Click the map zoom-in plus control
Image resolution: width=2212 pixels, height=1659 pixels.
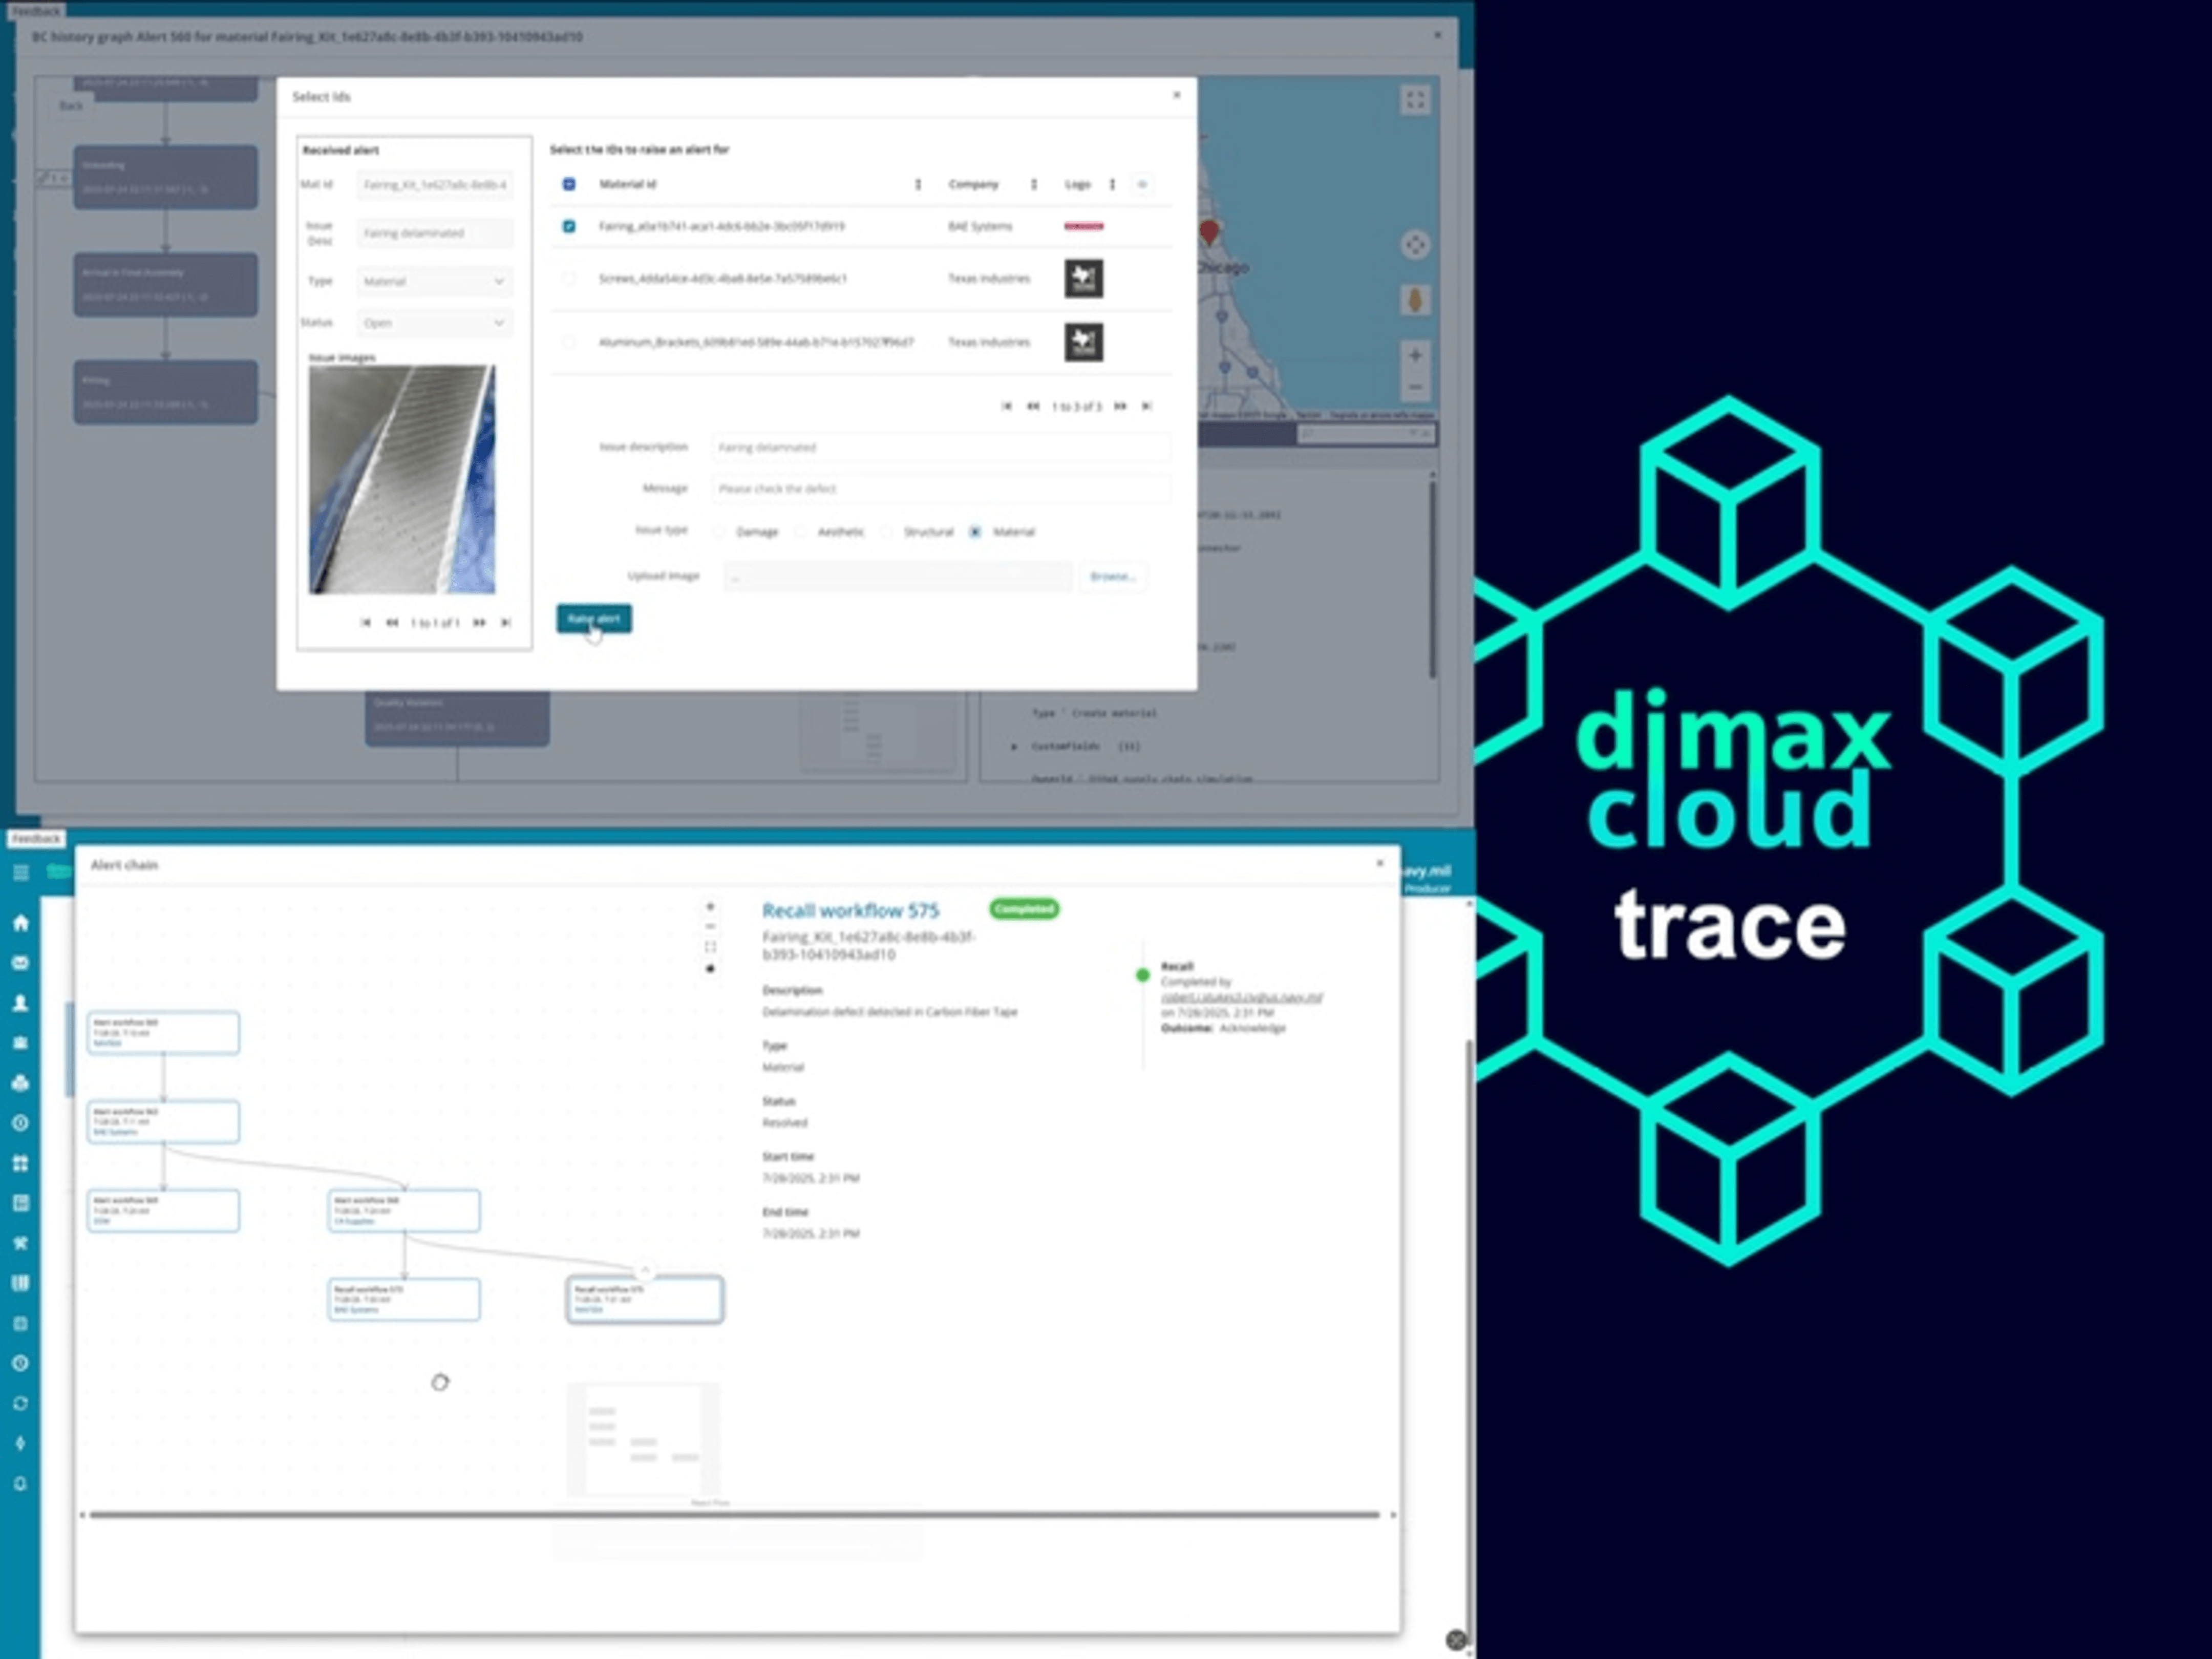click(x=1415, y=355)
